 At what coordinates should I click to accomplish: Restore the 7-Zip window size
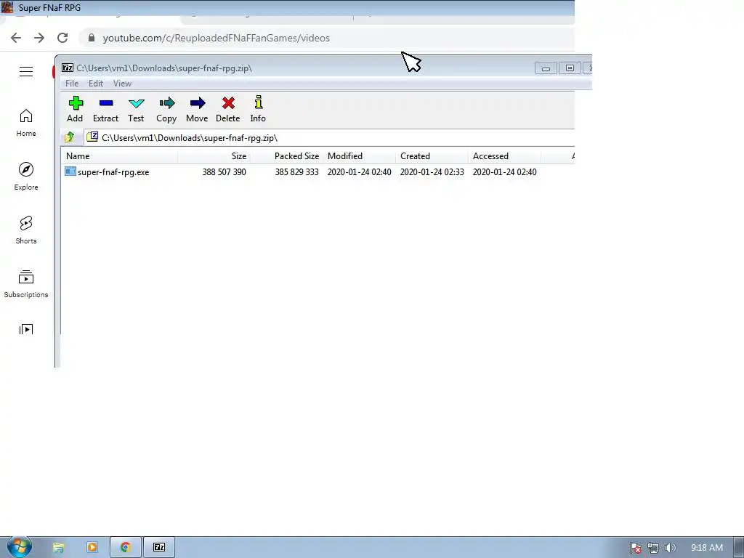570,68
